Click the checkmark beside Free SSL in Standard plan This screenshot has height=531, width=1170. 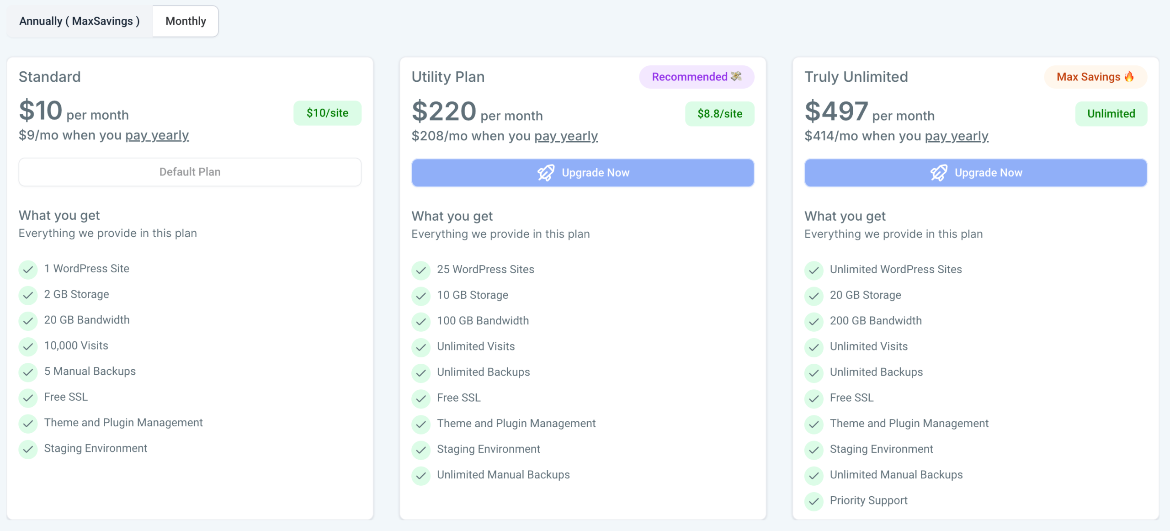click(x=28, y=398)
